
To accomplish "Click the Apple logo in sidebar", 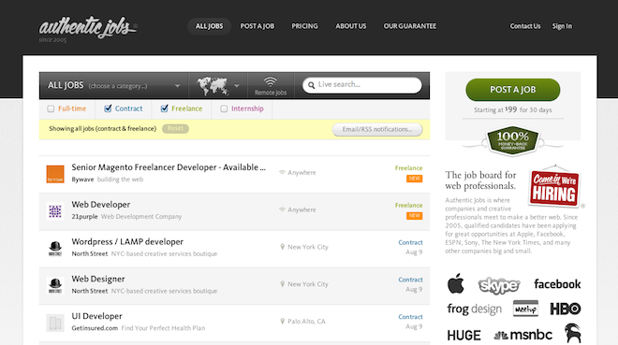I will (456, 283).
